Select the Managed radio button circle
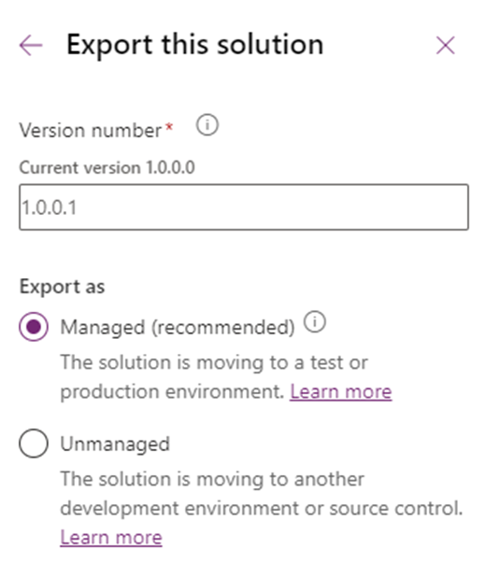The image size is (485, 563). 34,327
